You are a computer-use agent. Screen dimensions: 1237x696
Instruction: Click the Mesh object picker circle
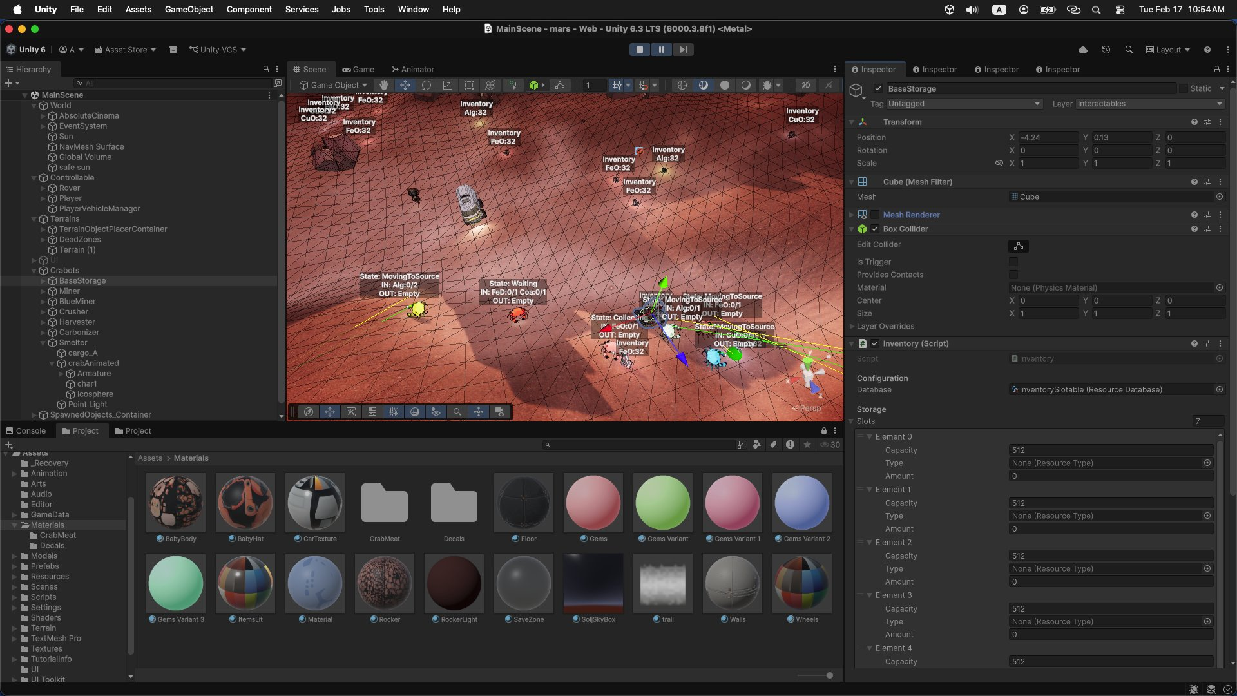tap(1220, 197)
